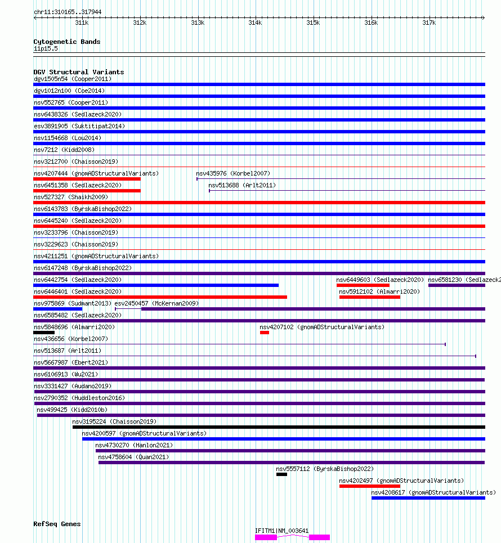Screen dimensions: 501x543
Task: Click esv2450457 (McKernan2009) label
Action: click(x=156, y=303)
